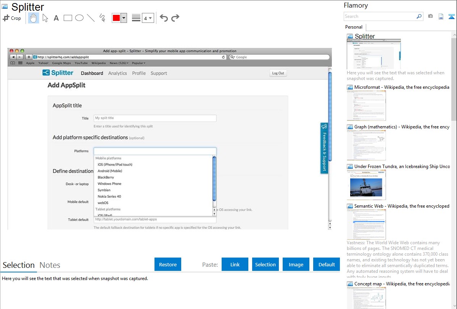The width and height of the screenshot is (457, 309).
Task: Click Analytics in the Splitter page
Action: pyautogui.click(x=117, y=73)
